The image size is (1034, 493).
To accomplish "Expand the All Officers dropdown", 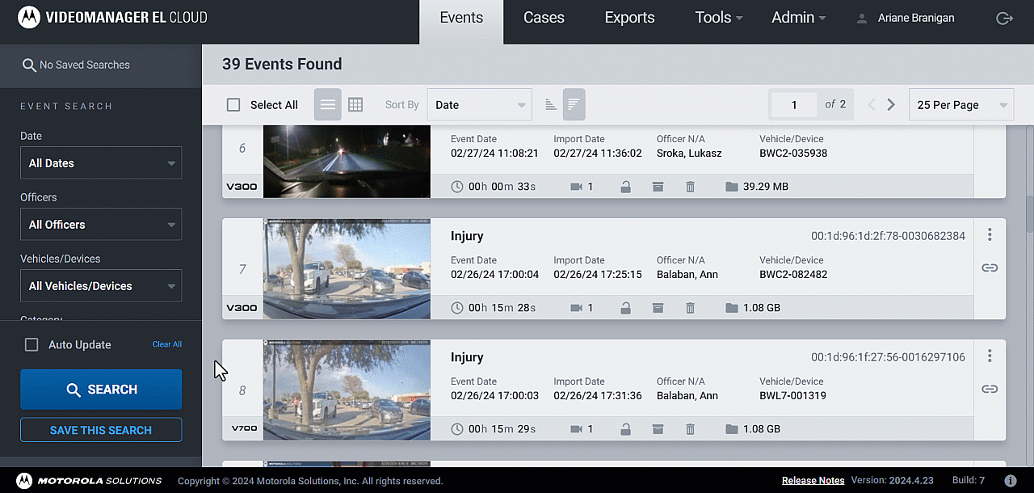I will tap(101, 225).
